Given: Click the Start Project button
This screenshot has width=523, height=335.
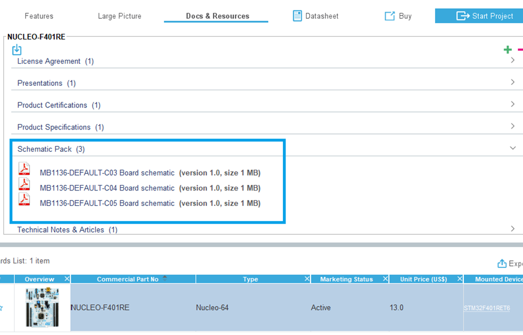Looking at the screenshot, I should click(x=479, y=16).
